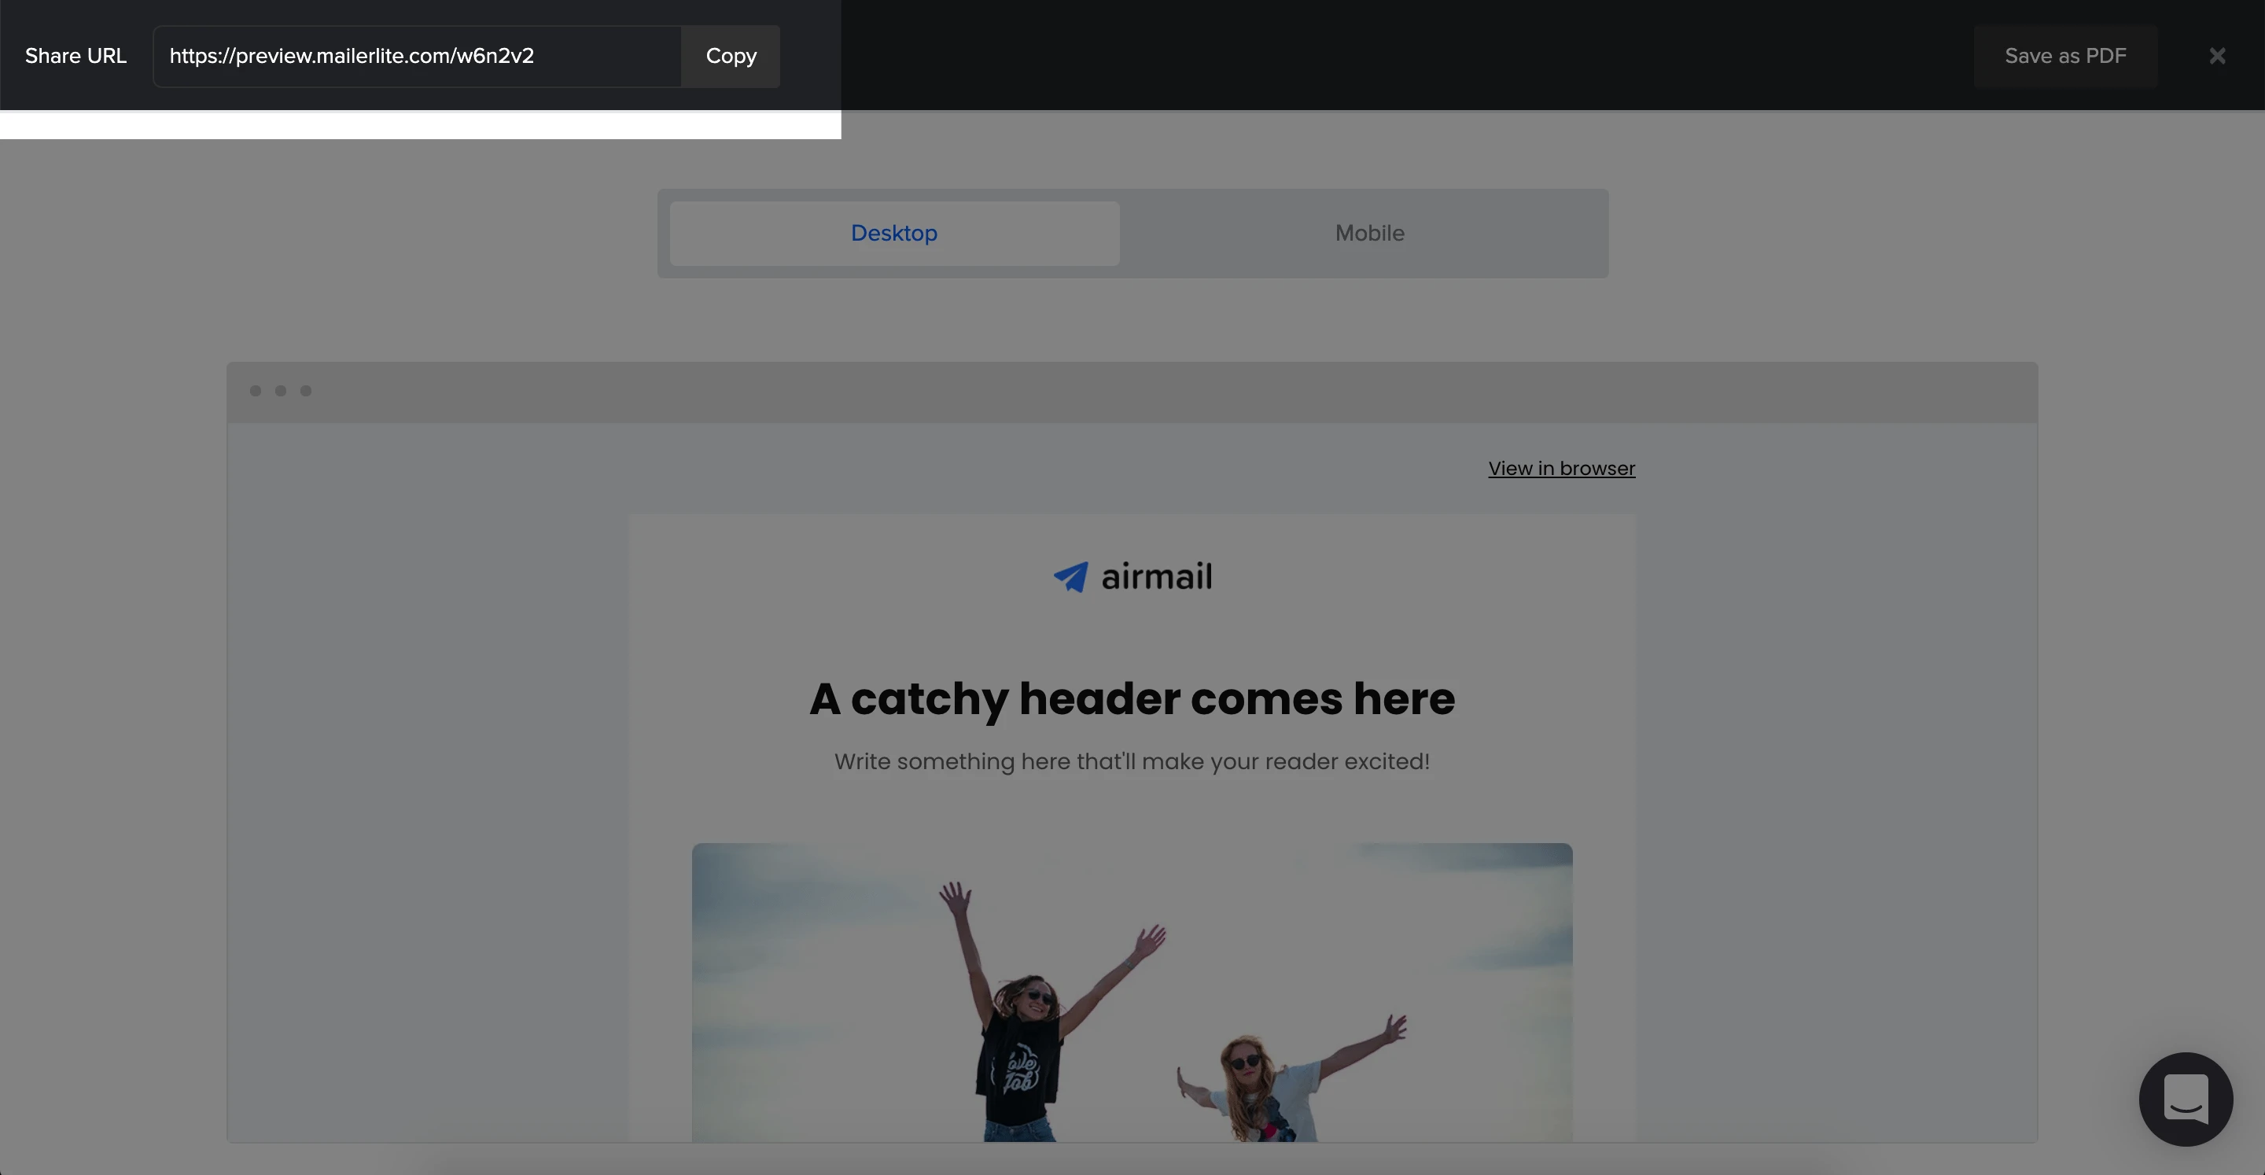Close the preview with the X icon
Image resolution: width=2265 pixels, height=1175 pixels.
(2217, 57)
